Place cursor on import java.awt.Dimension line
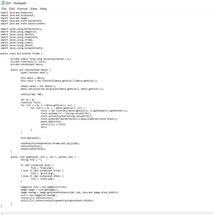The width and height of the screenshot is (214, 215). click(17, 13)
